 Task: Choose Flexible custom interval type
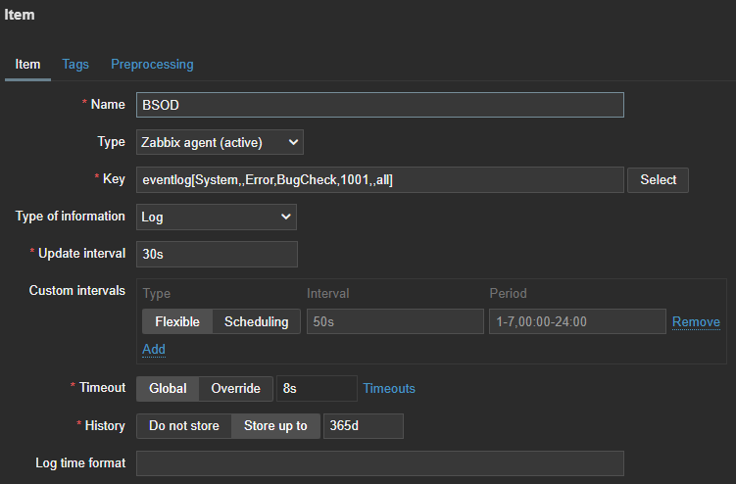(x=177, y=321)
